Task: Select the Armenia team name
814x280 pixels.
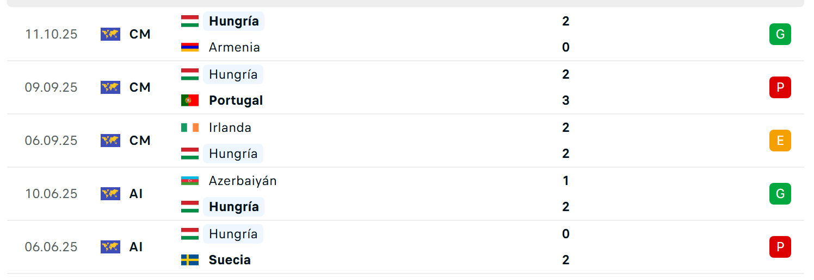Action: click(235, 47)
